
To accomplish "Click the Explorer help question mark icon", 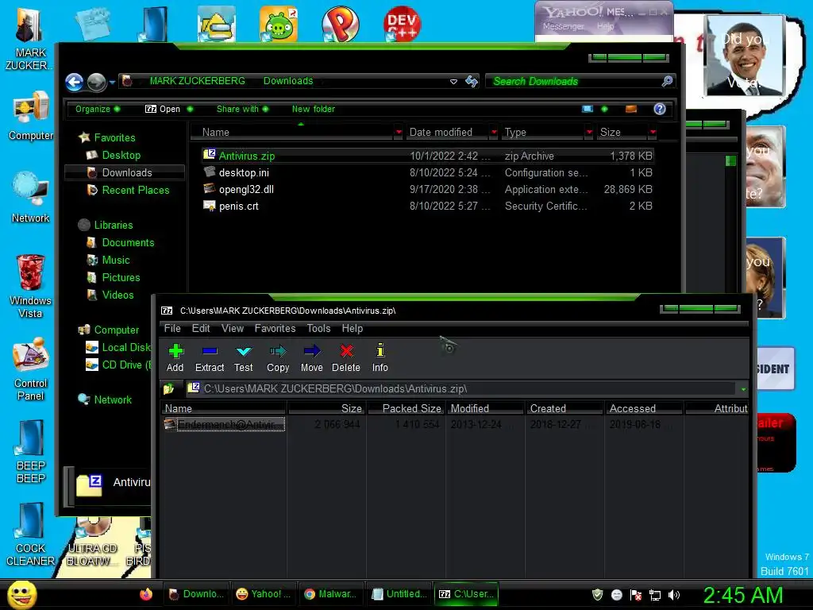I will tap(660, 109).
